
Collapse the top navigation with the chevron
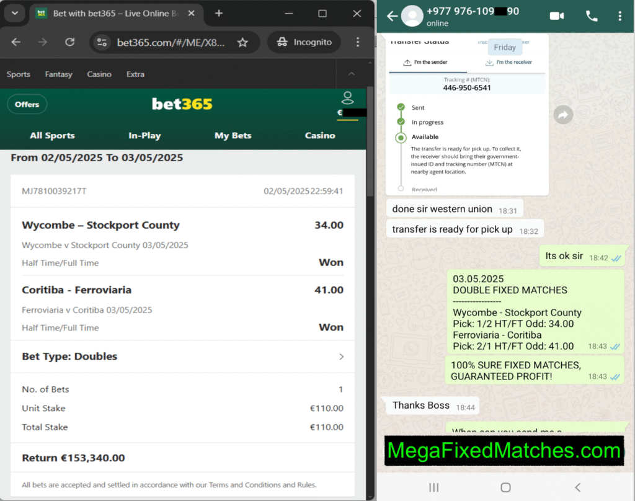tap(352, 74)
